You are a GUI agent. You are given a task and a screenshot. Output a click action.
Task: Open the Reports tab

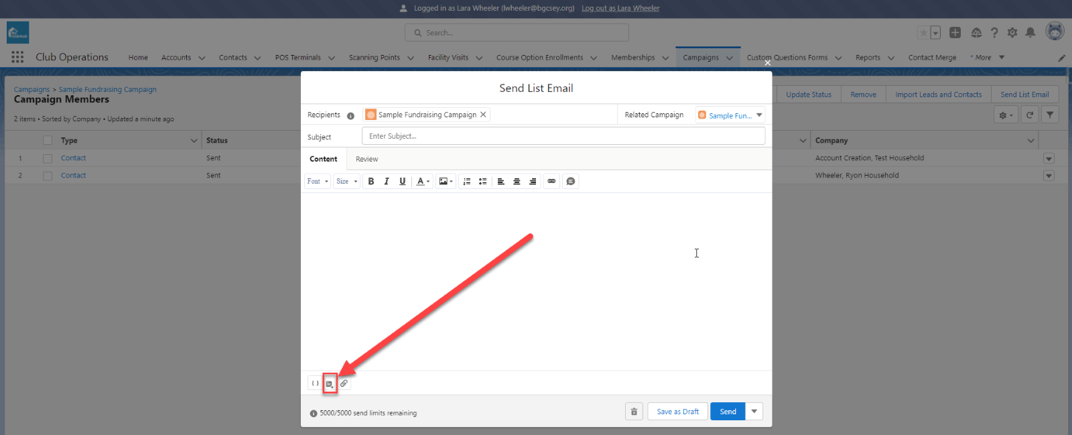[868, 58]
